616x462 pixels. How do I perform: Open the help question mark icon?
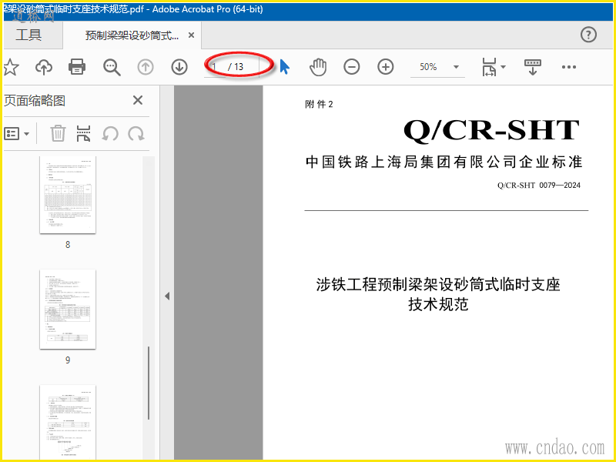point(588,35)
